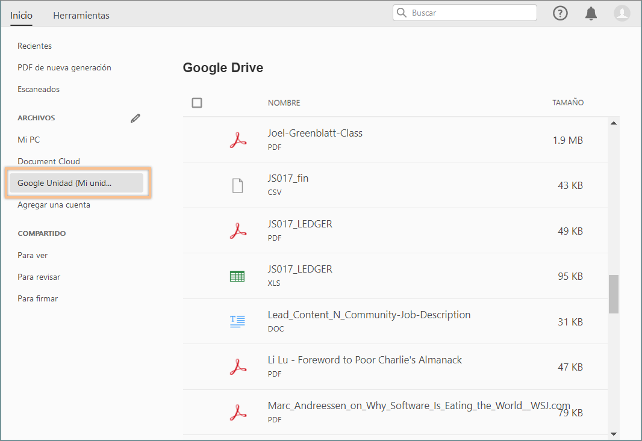Switch to the Herramientas tab
The width and height of the screenshot is (642, 441).
coord(81,15)
